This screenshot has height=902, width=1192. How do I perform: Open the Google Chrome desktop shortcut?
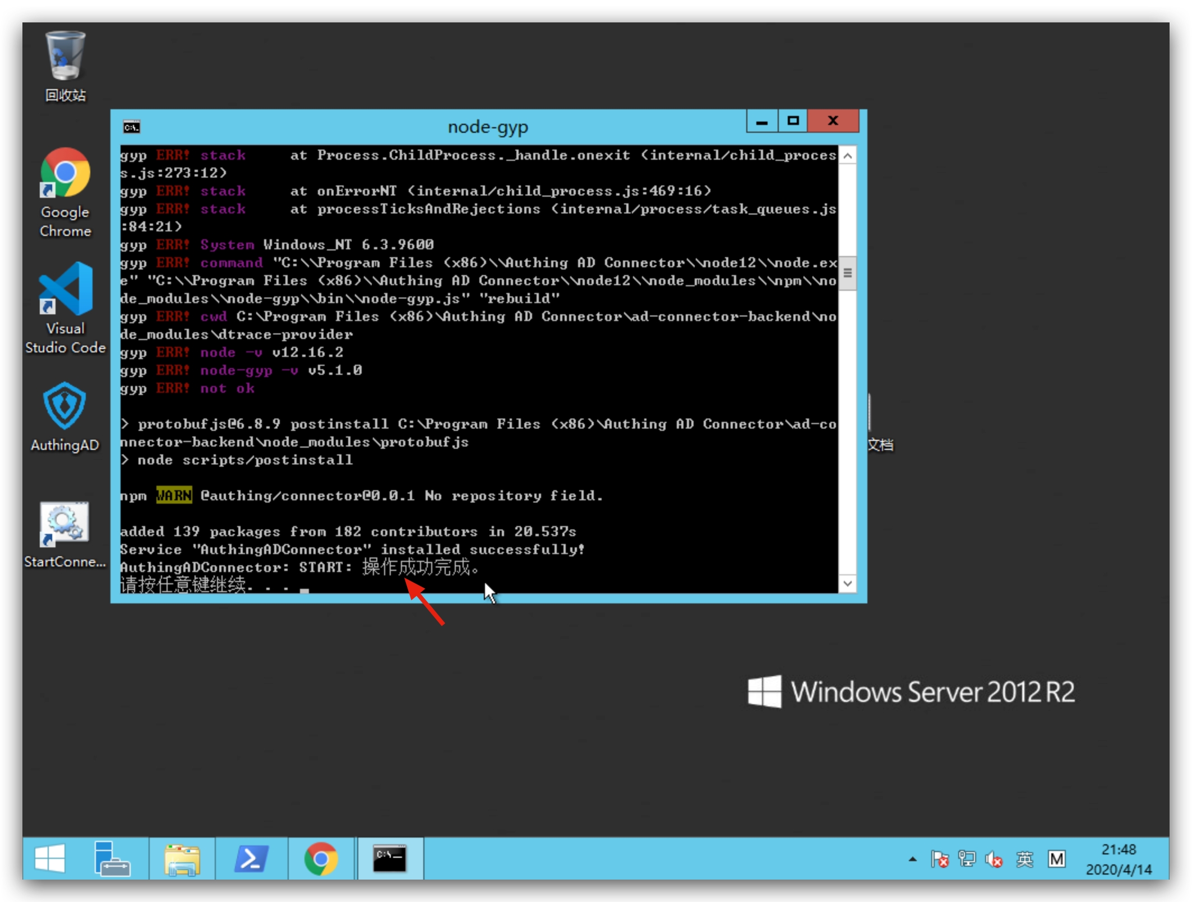[65, 174]
